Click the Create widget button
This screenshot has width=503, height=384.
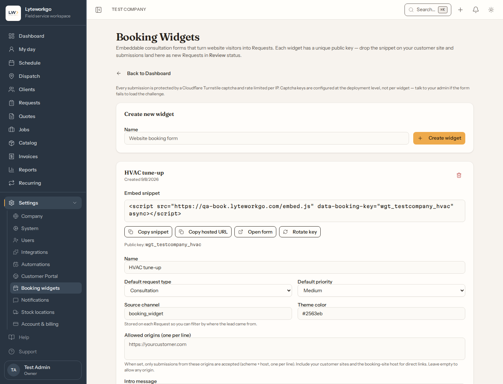(x=439, y=138)
